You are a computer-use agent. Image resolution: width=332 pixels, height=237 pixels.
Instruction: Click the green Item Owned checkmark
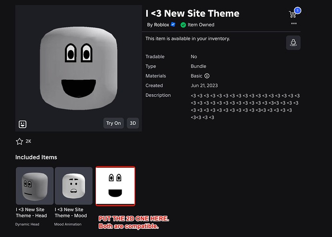pyautogui.click(x=183, y=25)
